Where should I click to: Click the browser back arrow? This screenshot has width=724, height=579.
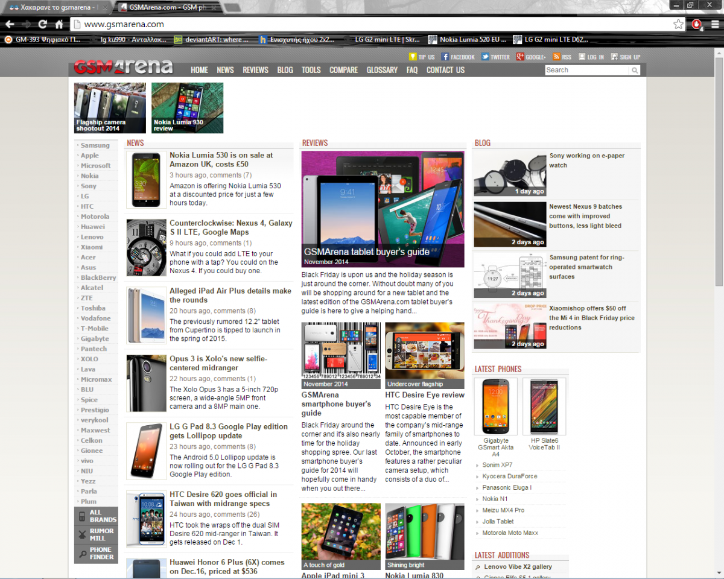click(10, 24)
